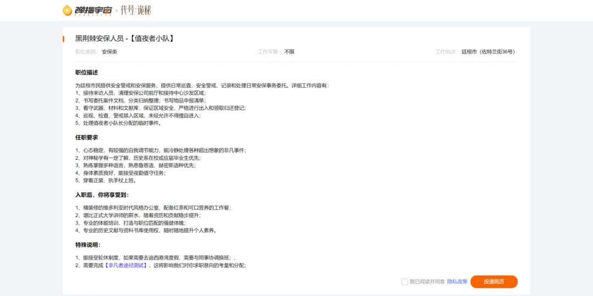Tick the 我已阅读并同意 checkbox
Viewport: 593px width, 296px height.
[x=404, y=282]
